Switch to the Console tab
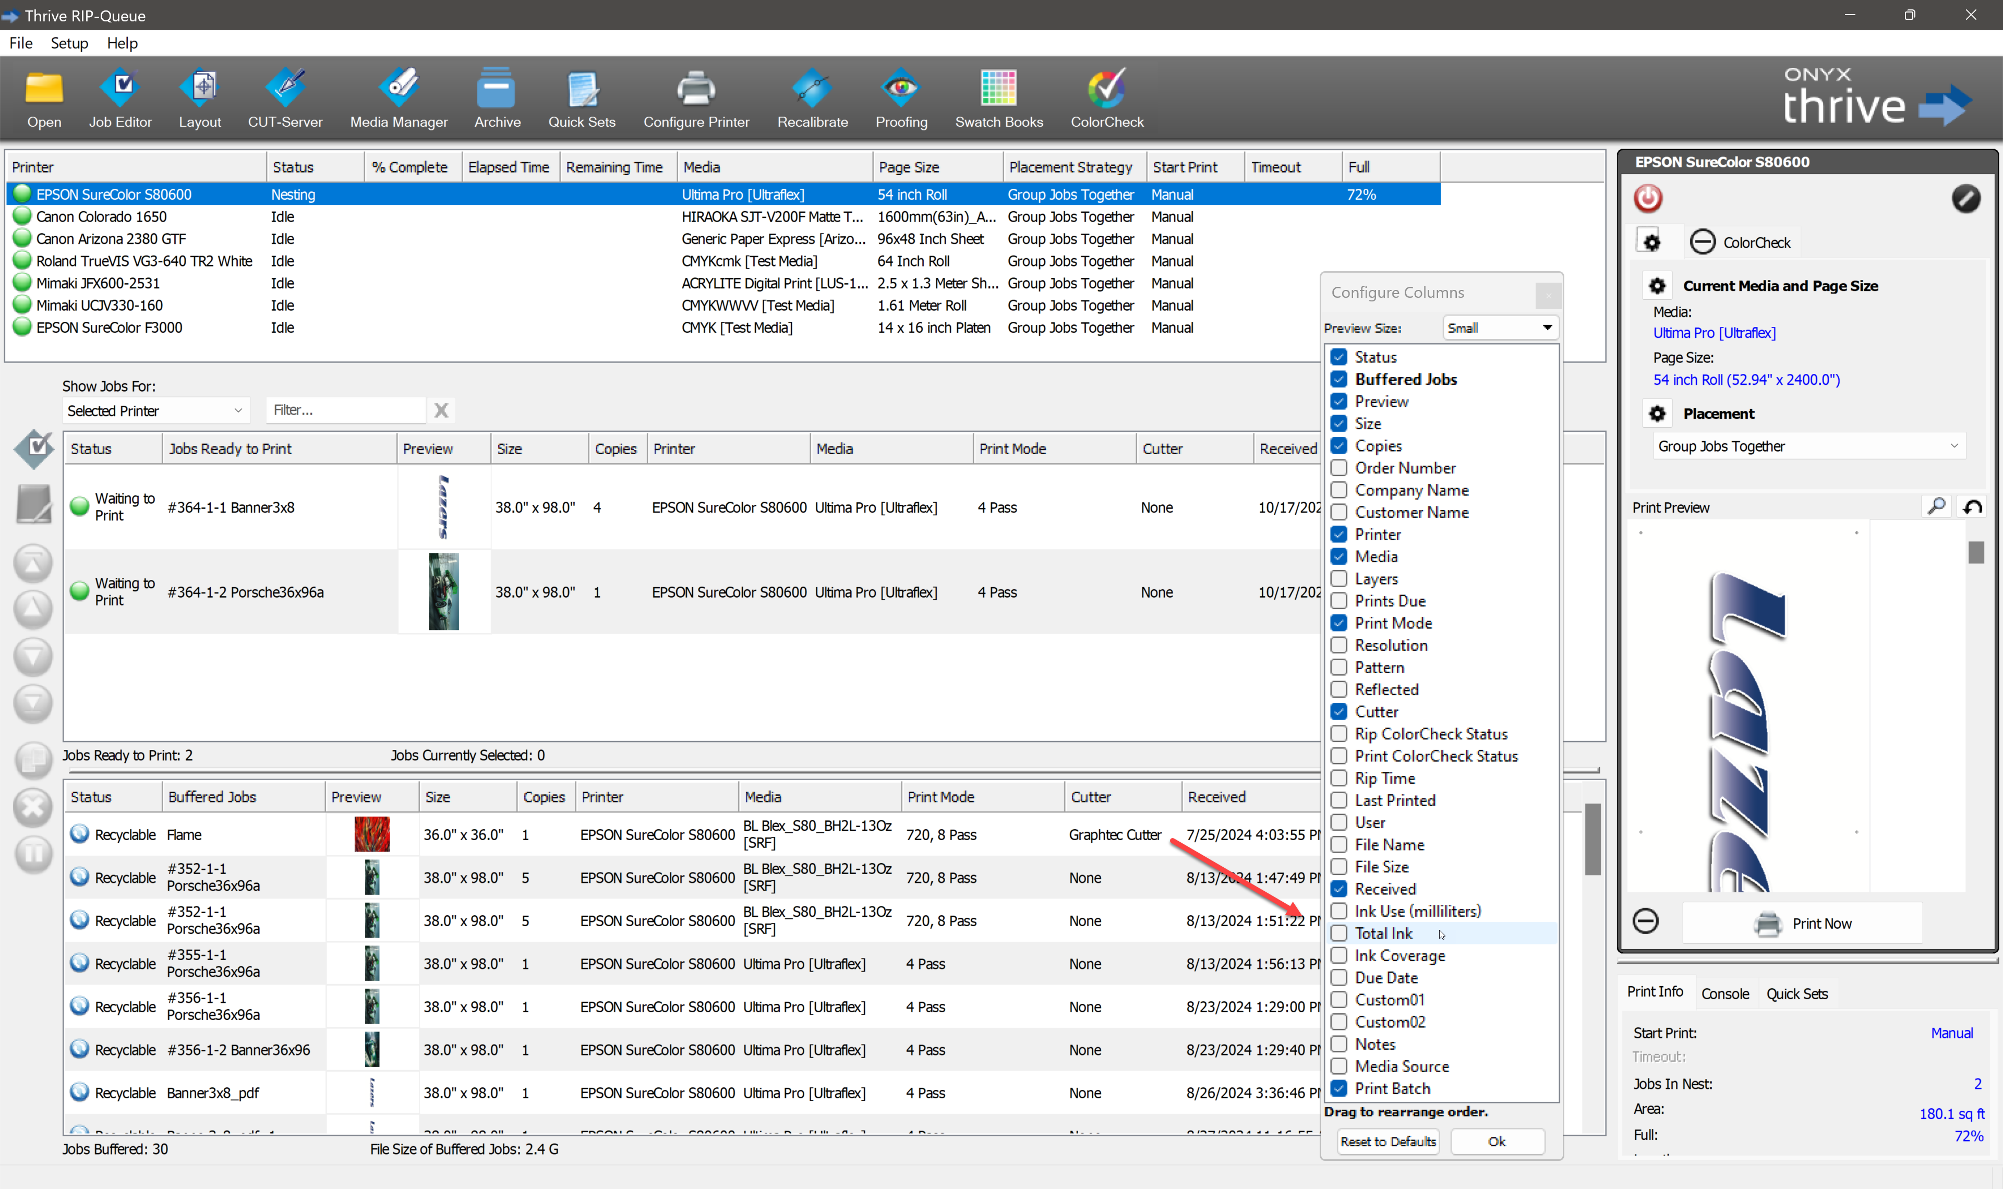Screen dimensions: 2003x1189 pos(1725,993)
